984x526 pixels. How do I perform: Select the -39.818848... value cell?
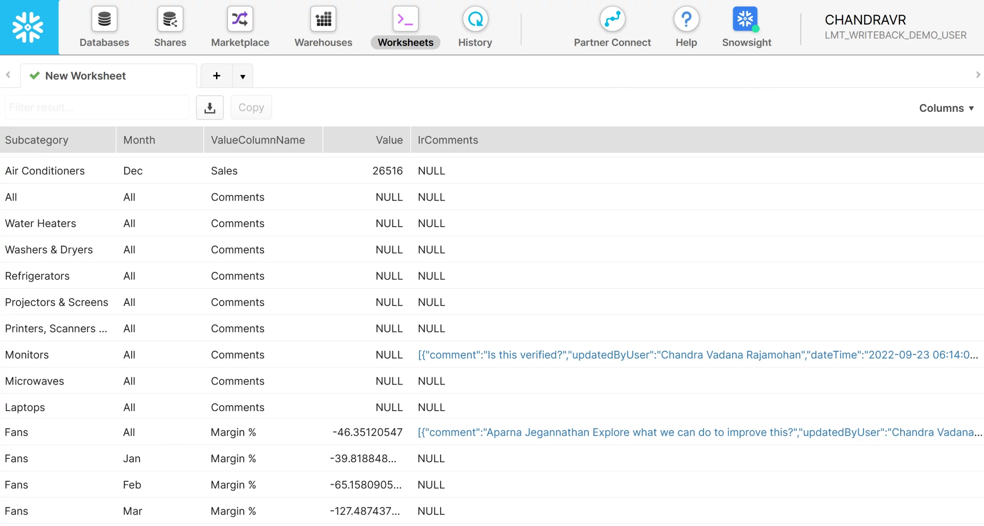coord(363,458)
